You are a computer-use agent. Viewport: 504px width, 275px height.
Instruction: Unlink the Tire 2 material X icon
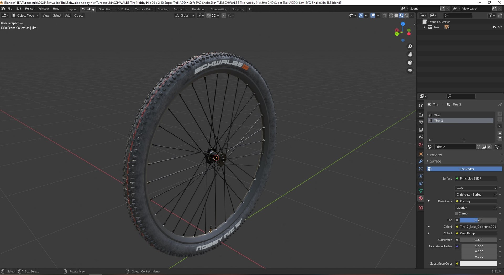(x=489, y=147)
